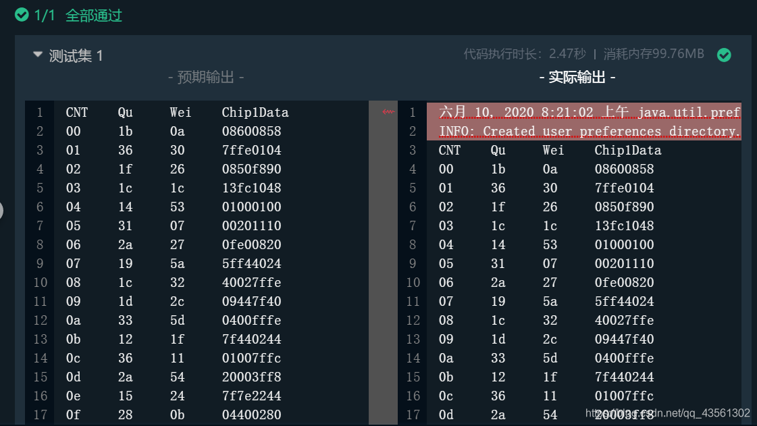Click the green check icon beside 1/1

tap(22, 15)
